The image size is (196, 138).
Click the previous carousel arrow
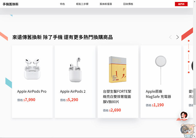170,37
